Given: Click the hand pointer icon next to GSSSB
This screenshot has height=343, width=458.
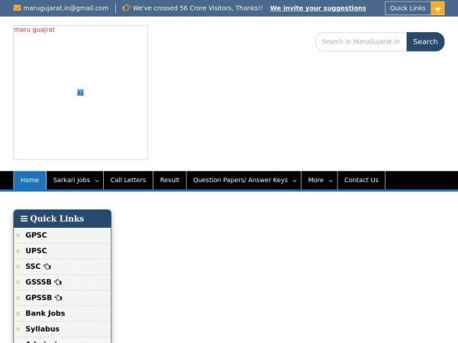Looking at the screenshot, I should [58, 282].
